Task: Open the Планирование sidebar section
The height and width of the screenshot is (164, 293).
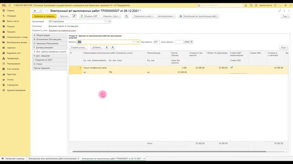Action: click(13, 64)
